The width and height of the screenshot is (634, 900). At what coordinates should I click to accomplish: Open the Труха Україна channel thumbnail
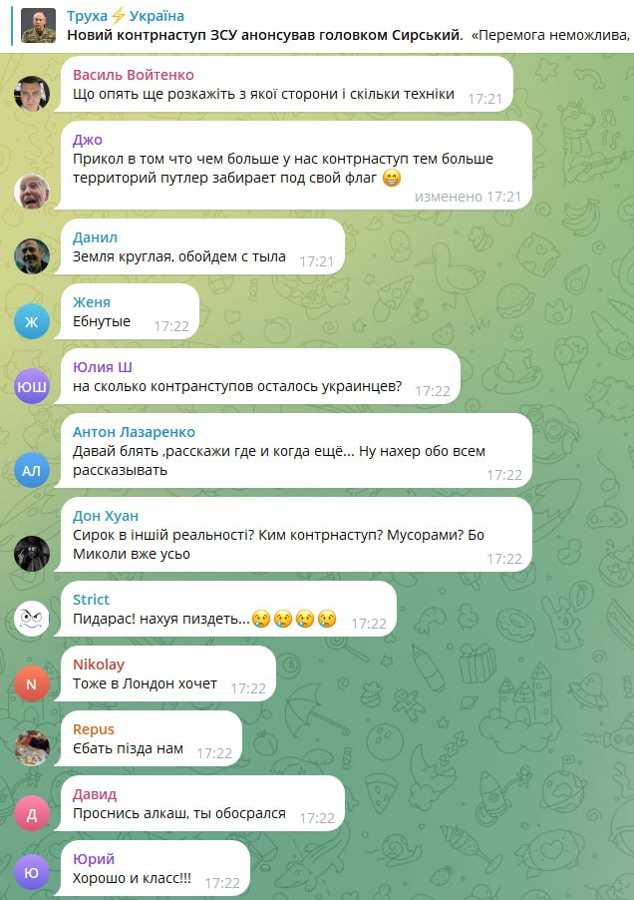[x=39, y=26]
